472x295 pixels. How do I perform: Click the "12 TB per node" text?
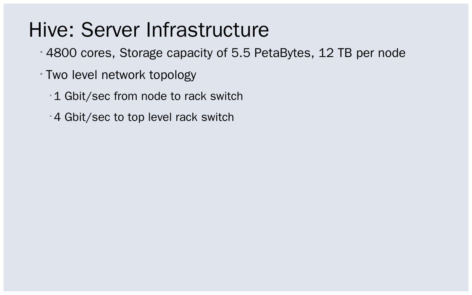[x=362, y=53]
